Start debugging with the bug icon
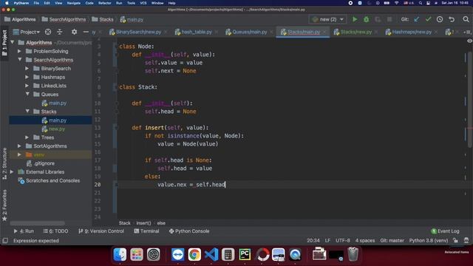Viewport: 473px width, 266px height. tap(367, 19)
